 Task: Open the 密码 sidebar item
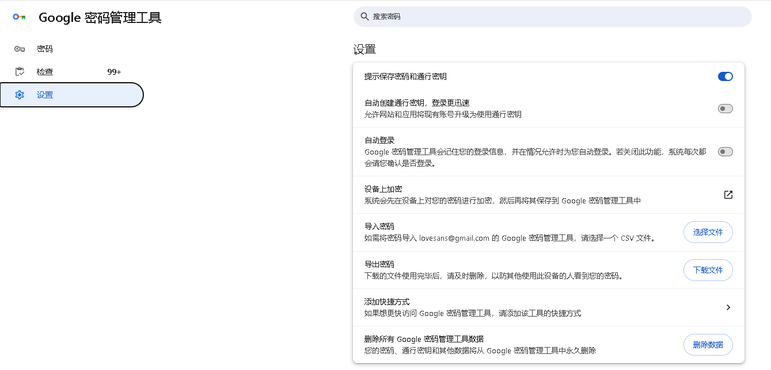pyautogui.click(x=71, y=49)
